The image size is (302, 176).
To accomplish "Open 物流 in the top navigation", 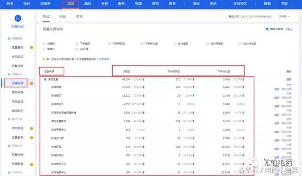I will coord(138,4).
